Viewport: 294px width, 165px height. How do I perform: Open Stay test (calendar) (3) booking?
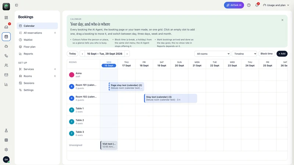click(171, 98)
